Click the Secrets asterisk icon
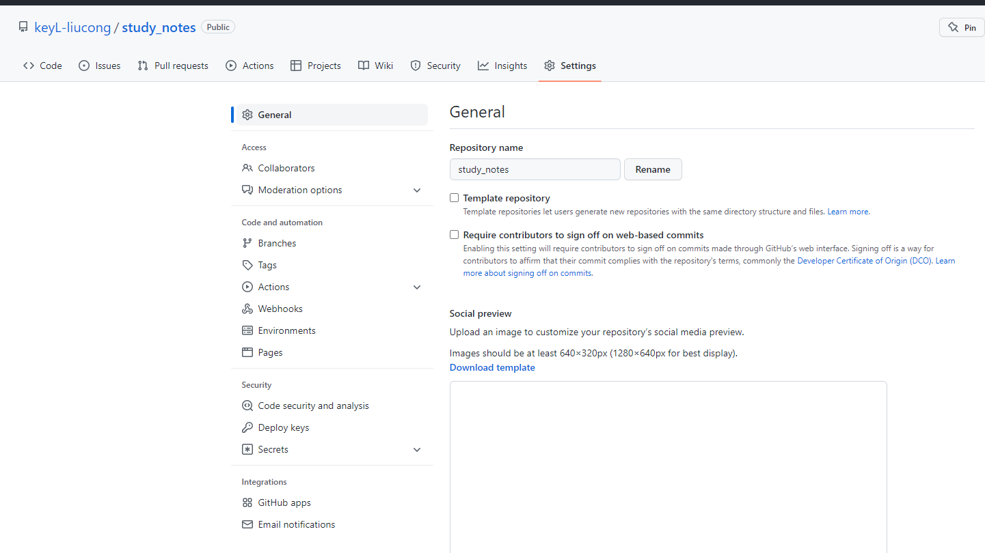The width and height of the screenshot is (985, 553). click(x=247, y=449)
